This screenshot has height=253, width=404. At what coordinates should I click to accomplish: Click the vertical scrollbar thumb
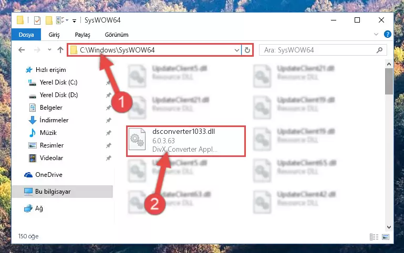pos(389,81)
